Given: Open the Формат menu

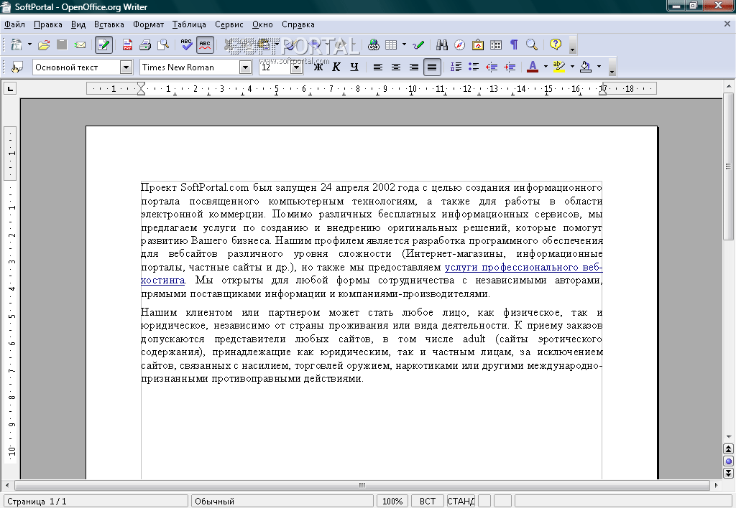Looking at the screenshot, I should click(148, 24).
